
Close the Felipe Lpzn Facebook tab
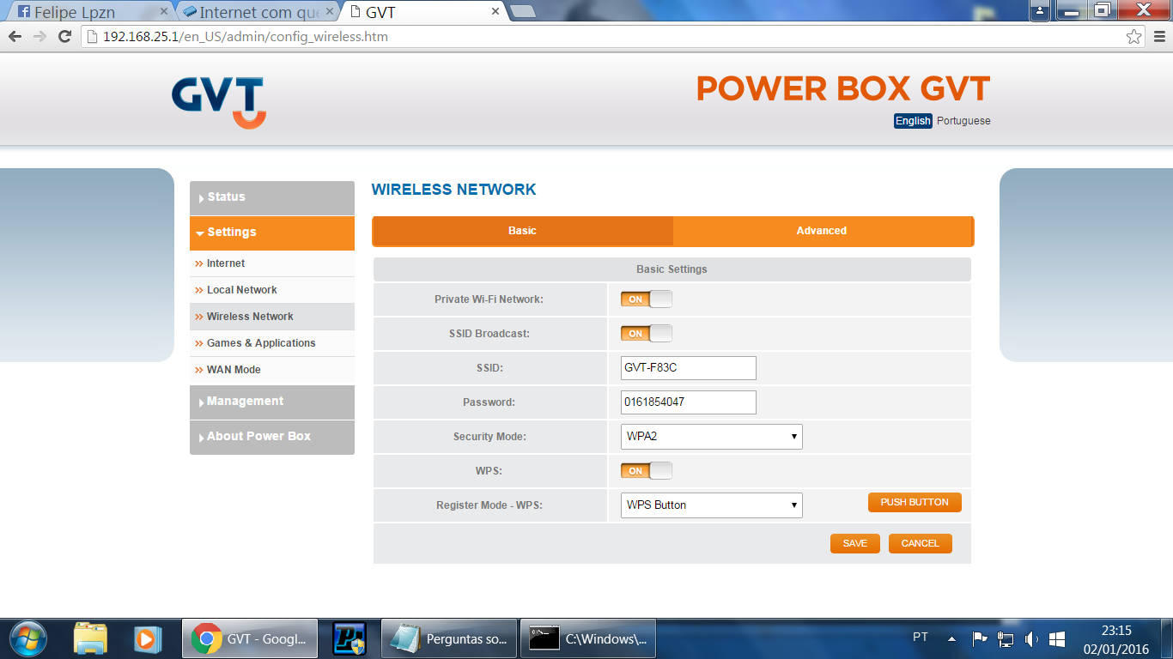164,12
